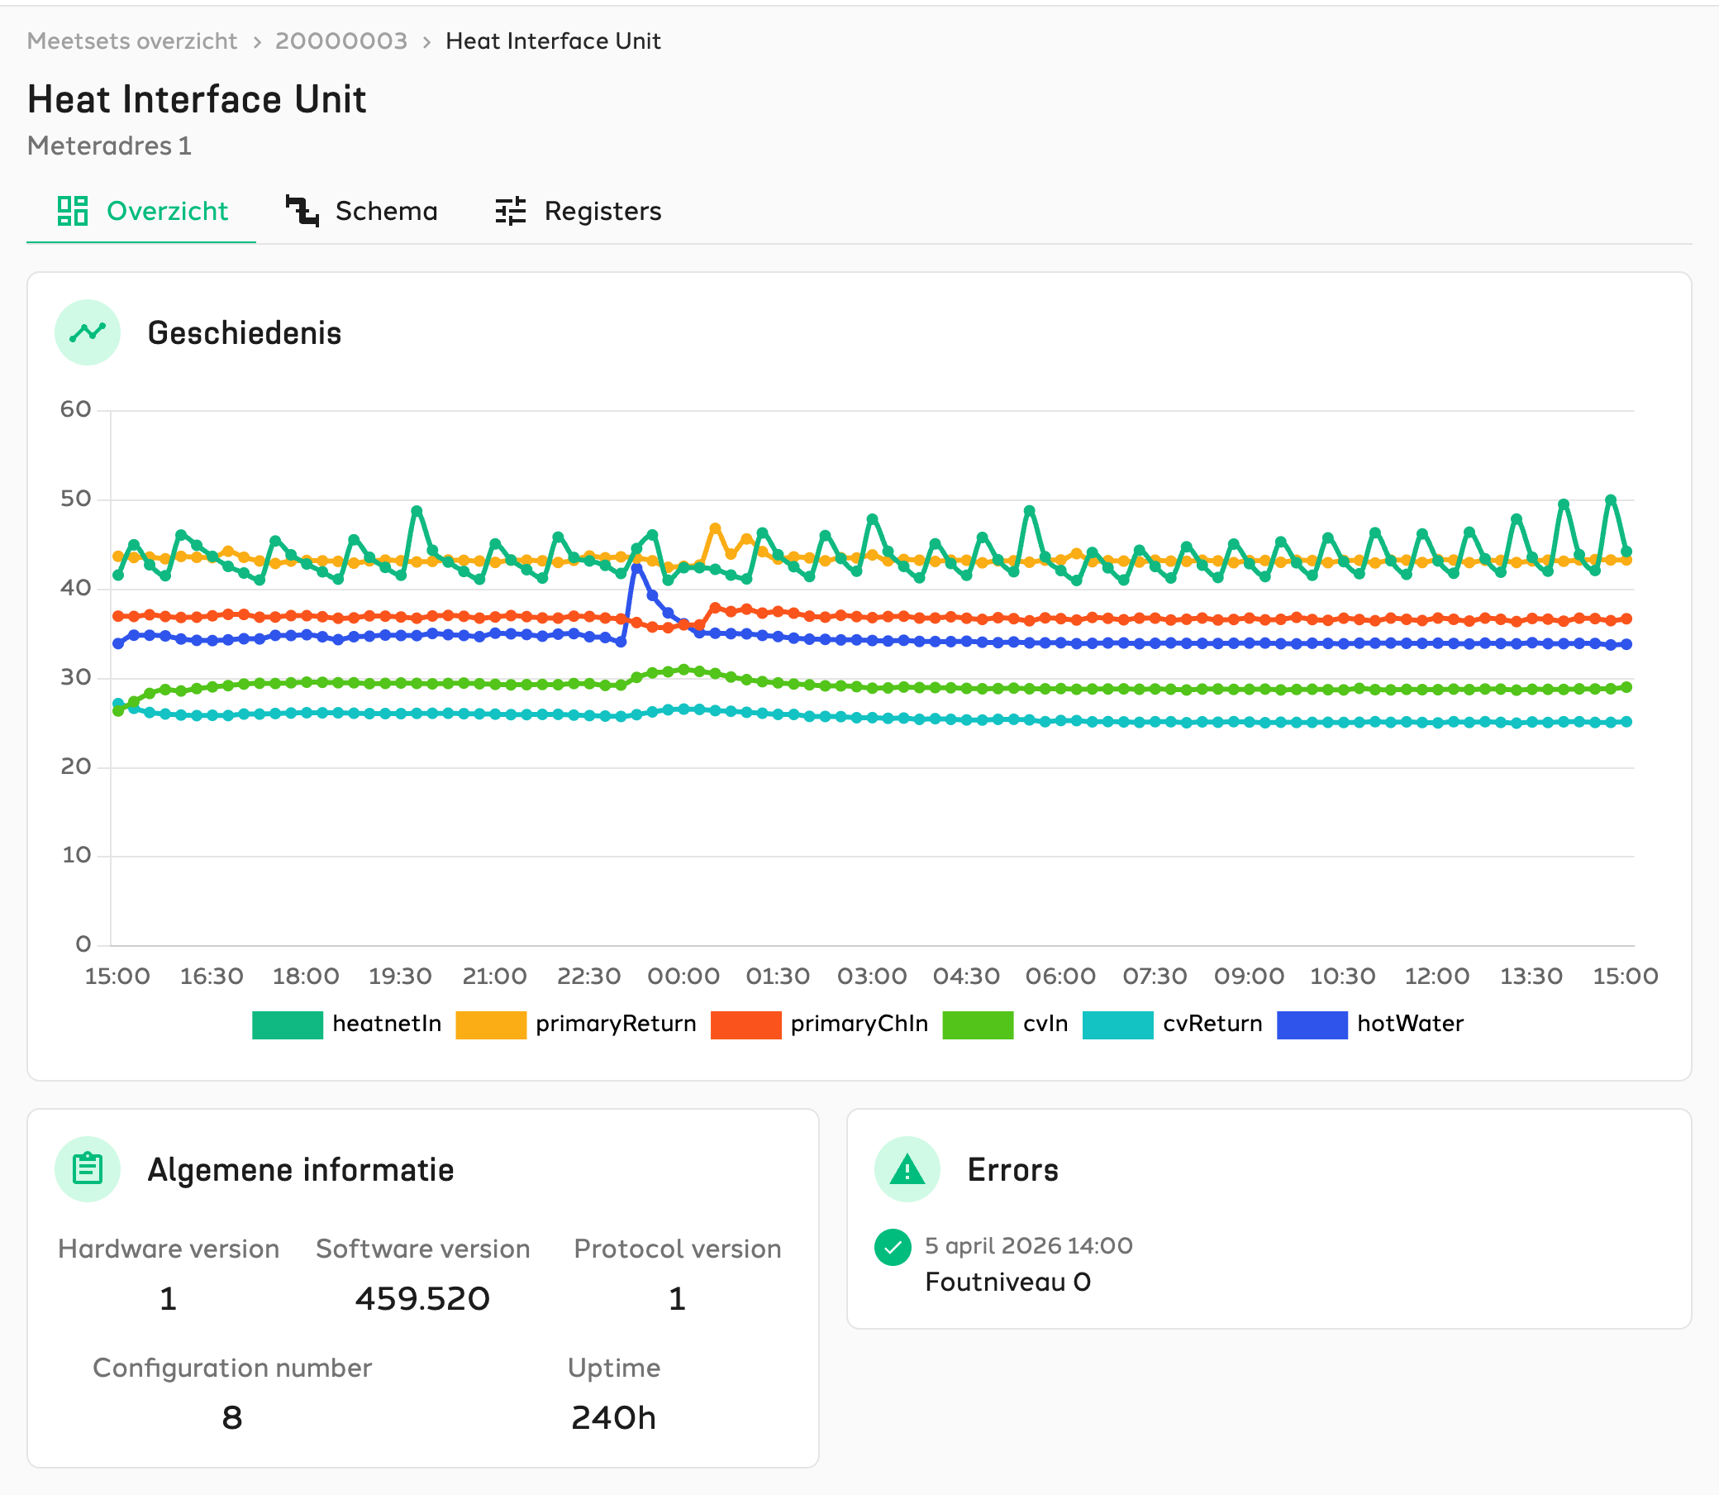1719x1495 pixels.
Task: Click the hotWater spike peak point
Action: pyautogui.click(x=637, y=567)
